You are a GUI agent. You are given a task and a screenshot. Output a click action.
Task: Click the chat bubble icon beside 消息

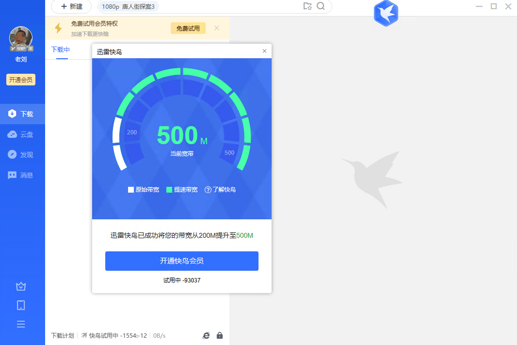tap(12, 175)
